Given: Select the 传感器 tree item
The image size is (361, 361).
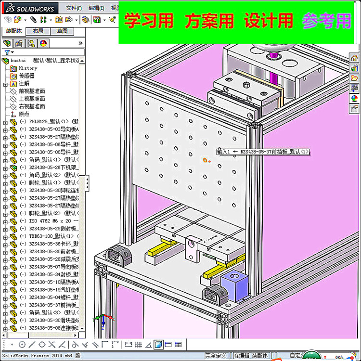Looking at the screenshot, I should tap(26, 76).
